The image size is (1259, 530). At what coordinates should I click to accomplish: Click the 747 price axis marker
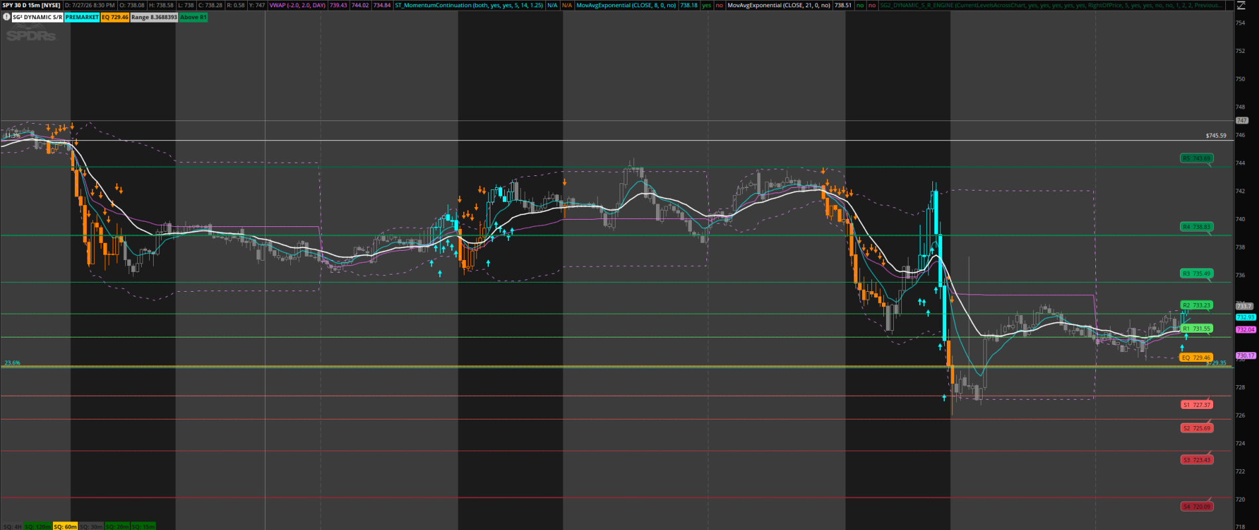click(x=1242, y=120)
